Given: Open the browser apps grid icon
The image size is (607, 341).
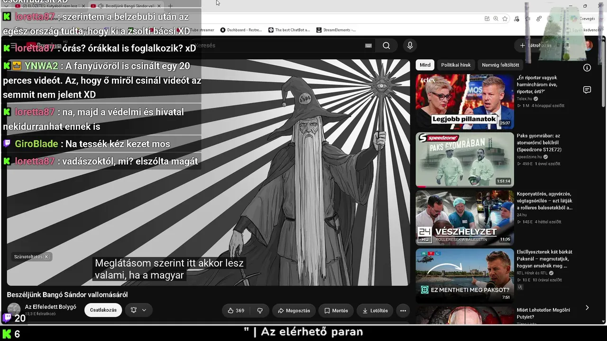Looking at the screenshot, I should [x=487, y=18].
